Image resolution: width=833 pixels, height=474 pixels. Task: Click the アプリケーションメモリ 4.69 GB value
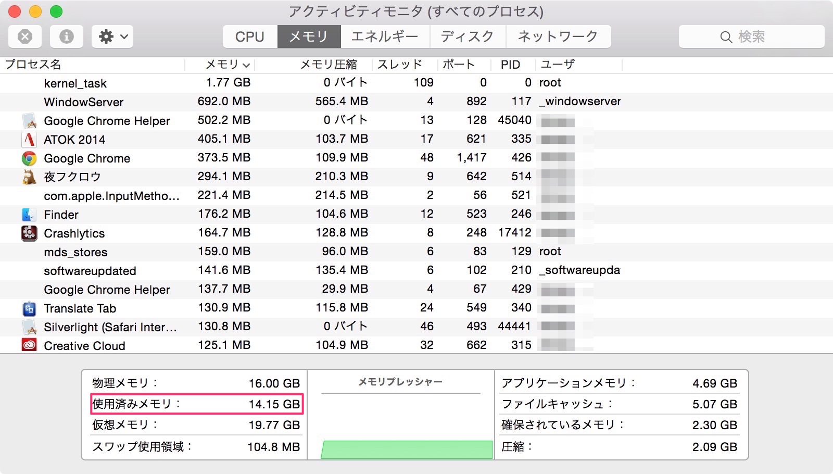(714, 383)
